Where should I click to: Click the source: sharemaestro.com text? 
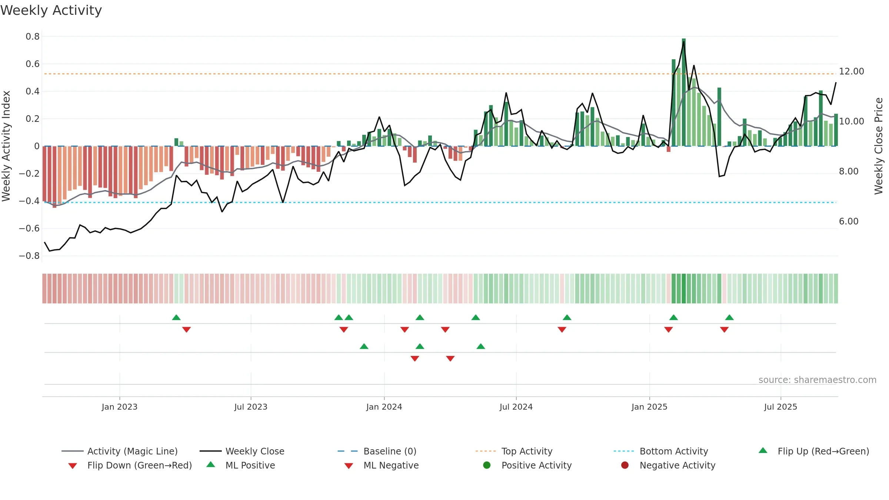(x=818, y=380)
